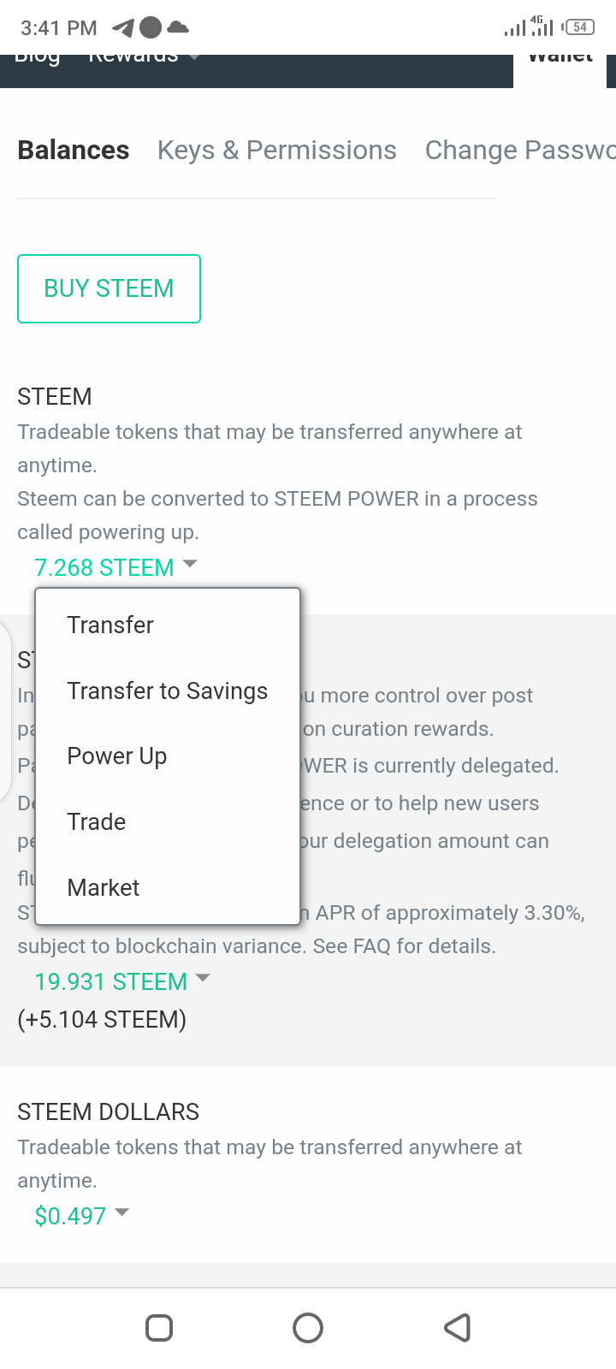Screen dimensions: 616x1369
Task: Choose the Trade menu entry
Action: (x=97, y=822)
